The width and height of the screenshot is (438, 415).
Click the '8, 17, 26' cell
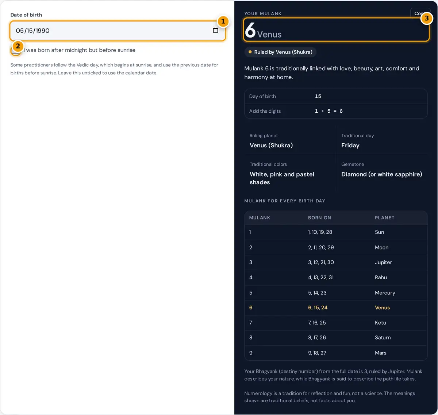pos(317,338)
